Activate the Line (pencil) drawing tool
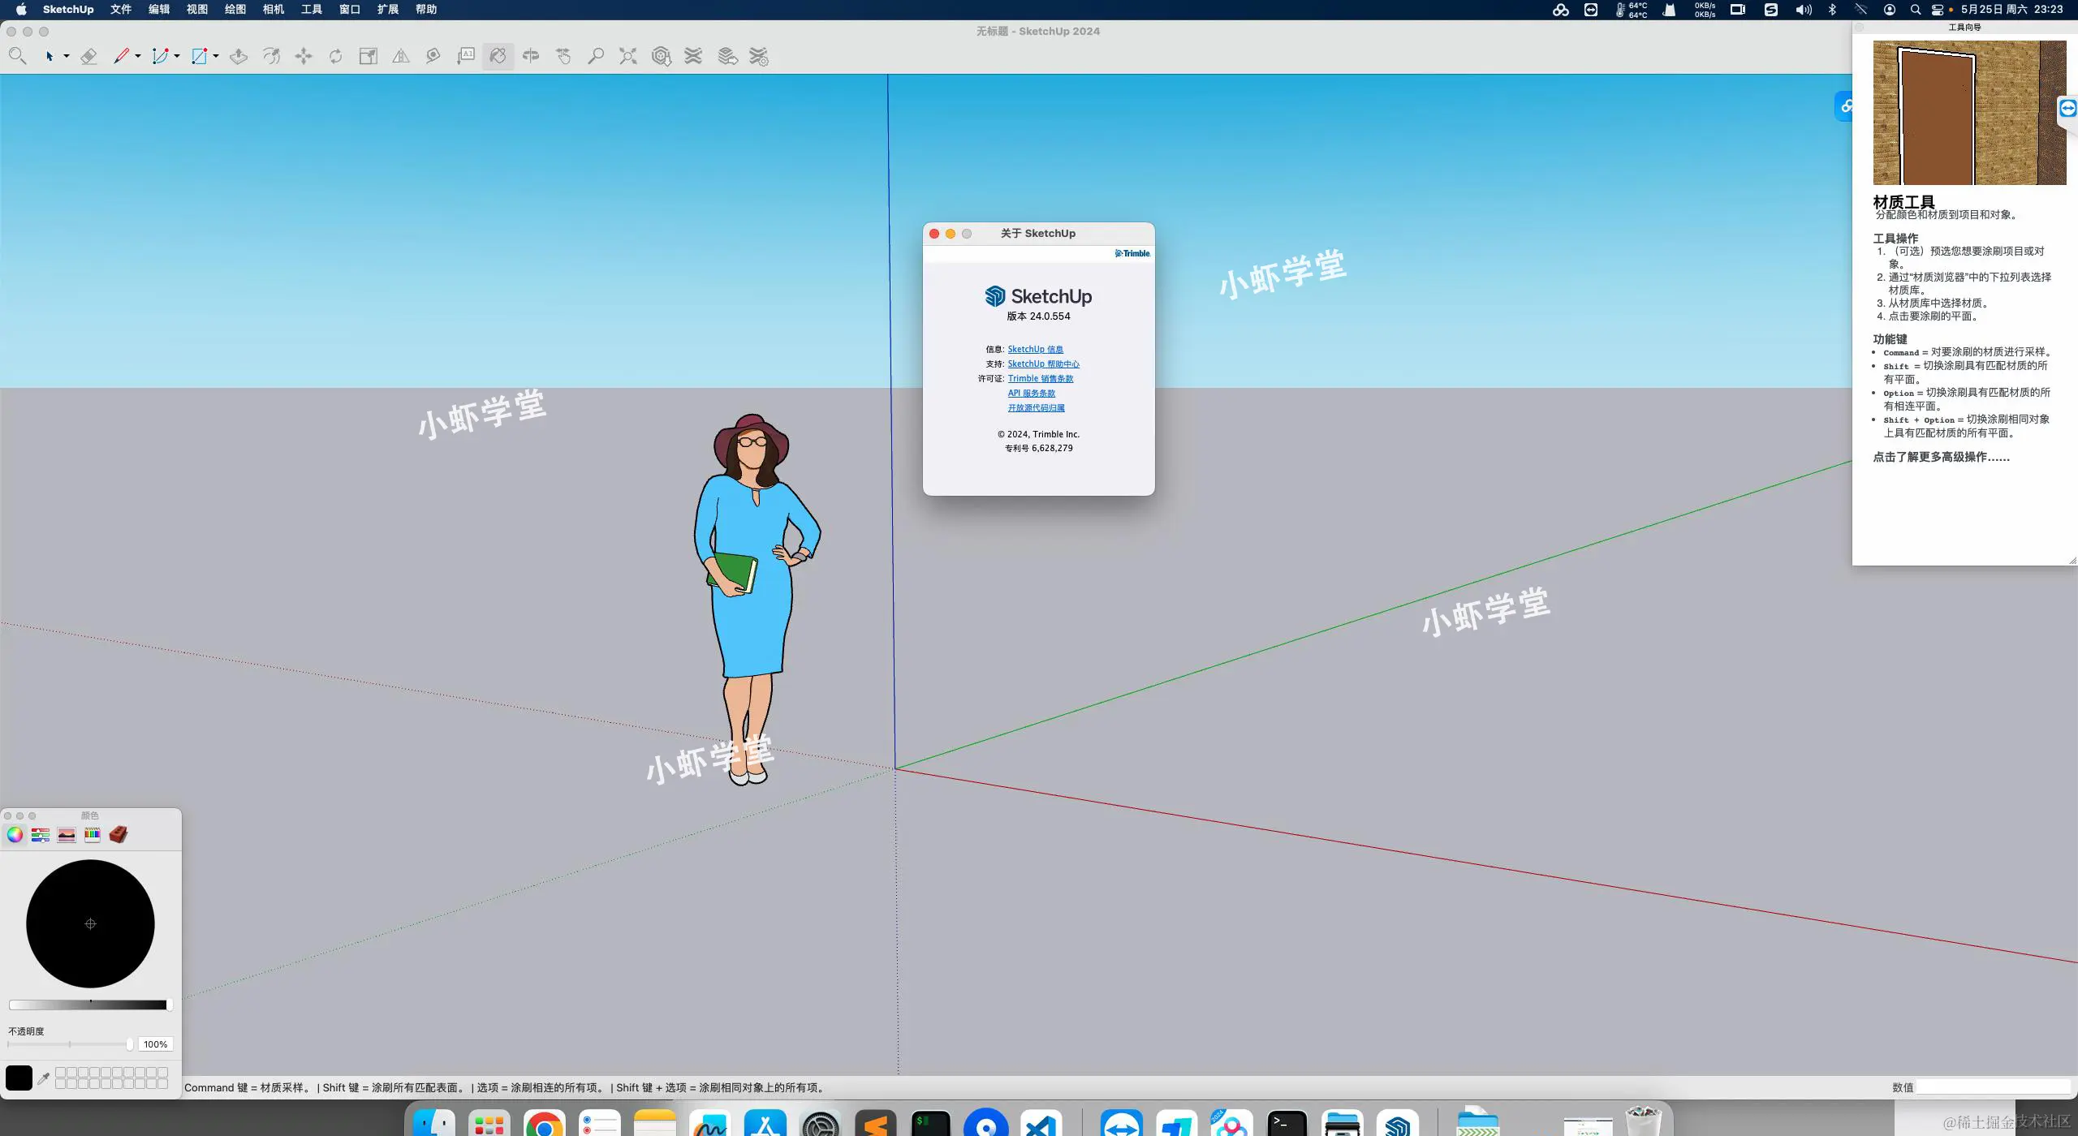 click(x=122, y=56)
